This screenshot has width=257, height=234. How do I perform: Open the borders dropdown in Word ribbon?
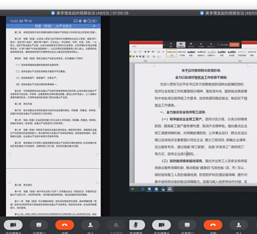point(159,57)
